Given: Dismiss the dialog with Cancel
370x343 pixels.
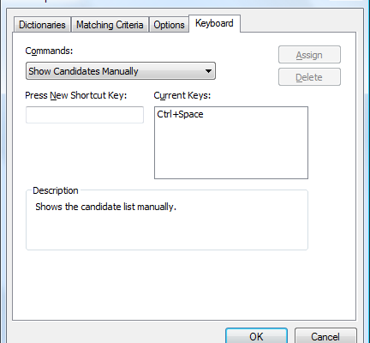Looking at the screenshot, I should [325, 336].
